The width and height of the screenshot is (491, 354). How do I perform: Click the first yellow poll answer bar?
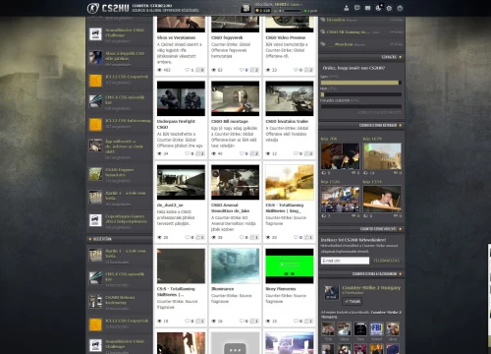pos(361,83)
